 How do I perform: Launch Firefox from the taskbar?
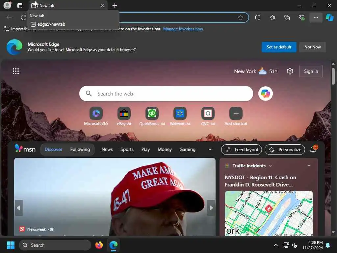pyautogui.click(x=99, y=245)
